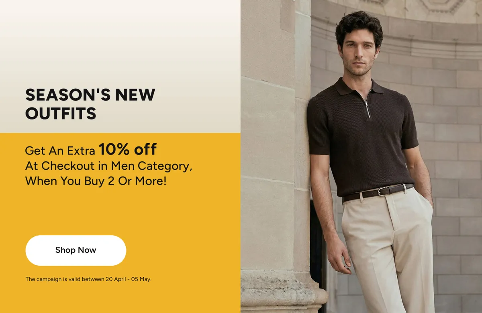Click the Get An Extra text

[x=60, y=151]
